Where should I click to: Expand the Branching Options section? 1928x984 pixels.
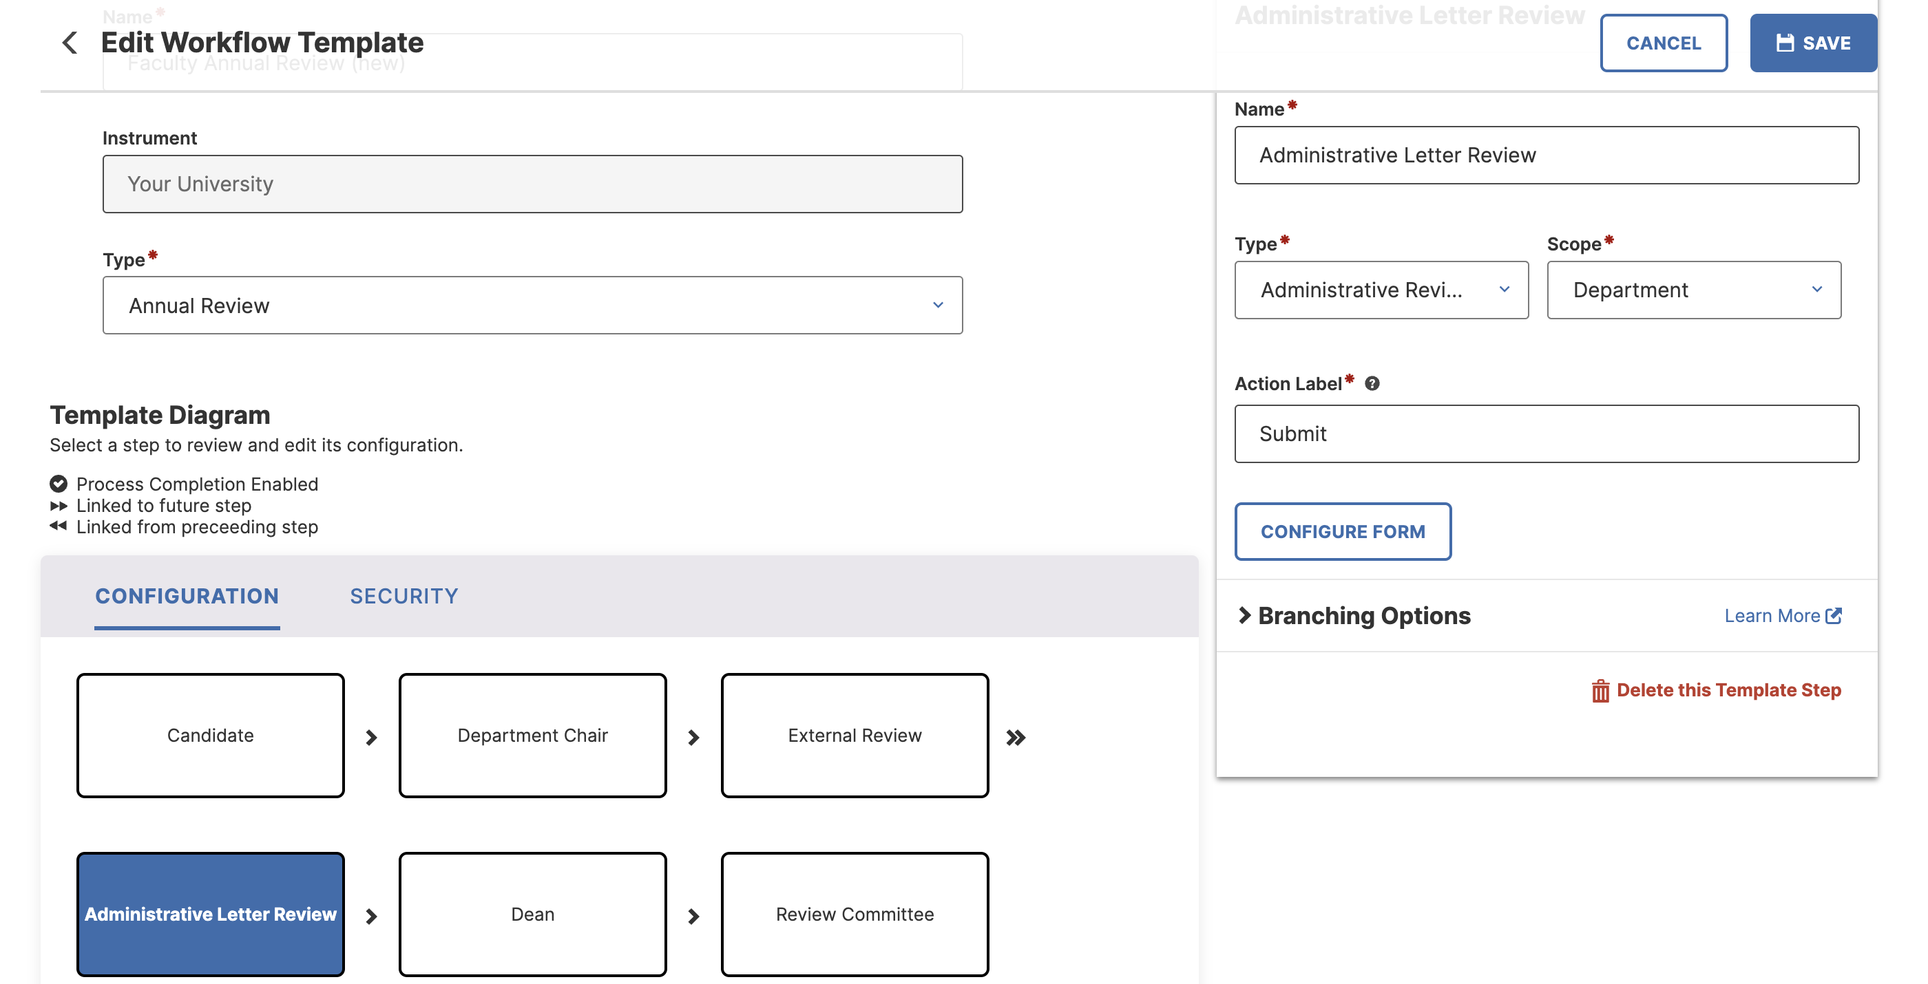(x=1354, y=615)
